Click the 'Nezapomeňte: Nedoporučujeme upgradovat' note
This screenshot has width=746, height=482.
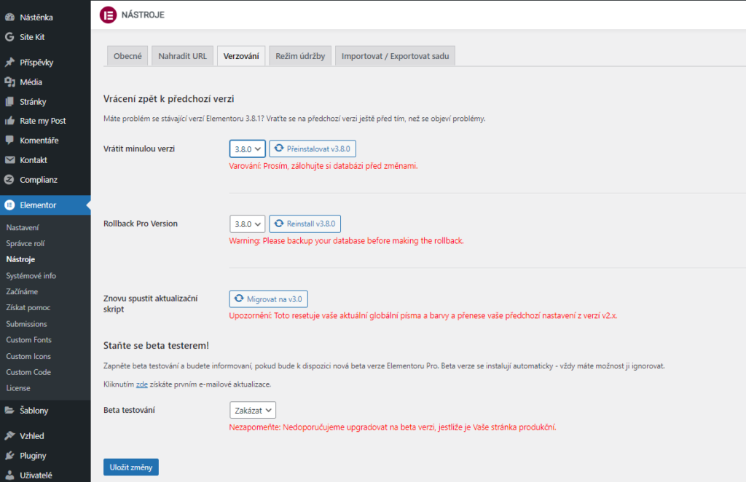click(393, 427)
